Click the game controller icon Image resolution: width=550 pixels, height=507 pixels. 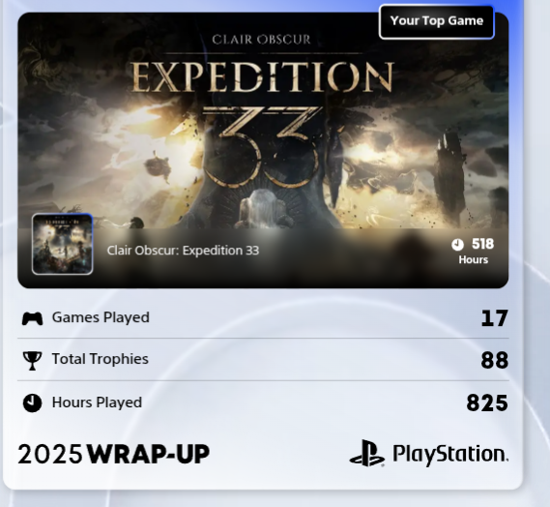[32, 318]
